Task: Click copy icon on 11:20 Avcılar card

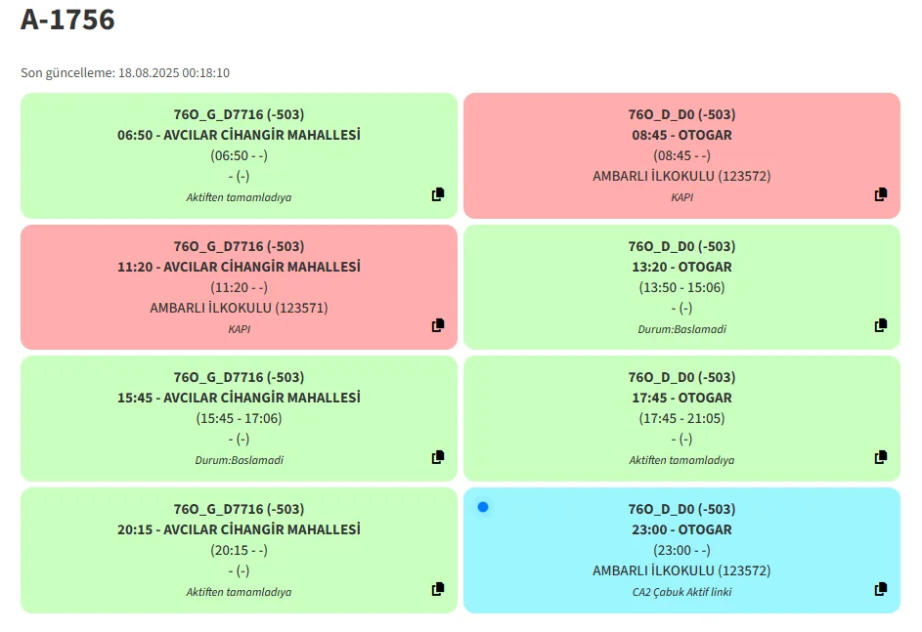Action: pyautogui.click(x=438, y=325)
